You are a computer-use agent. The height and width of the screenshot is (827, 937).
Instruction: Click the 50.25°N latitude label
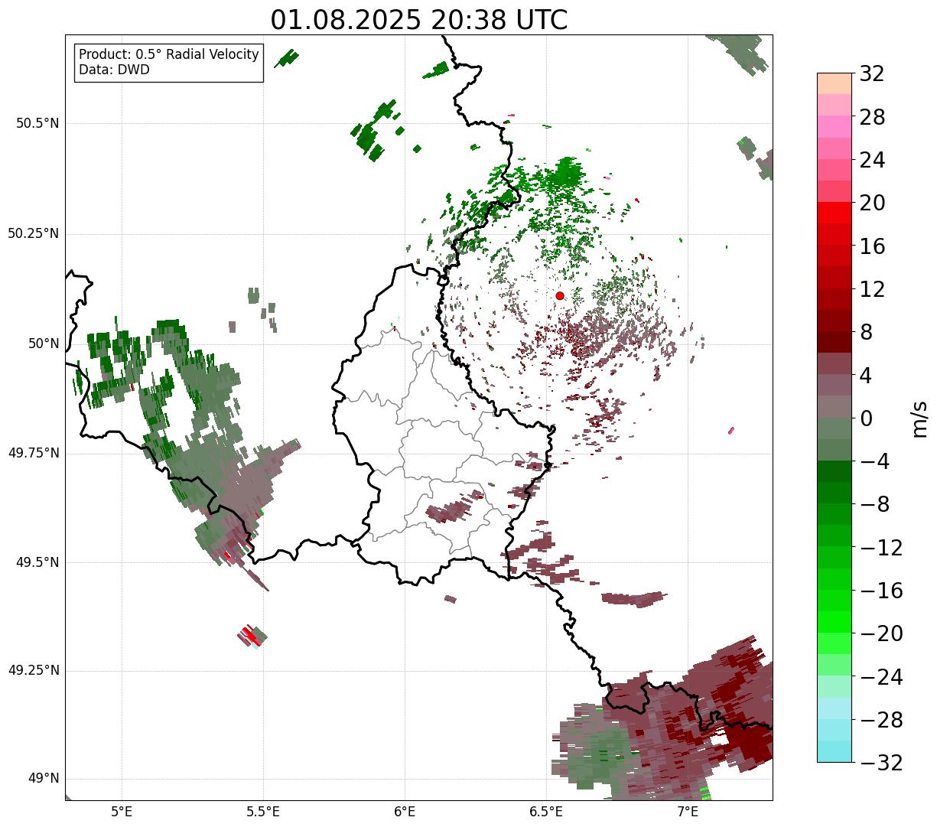pyautogui.click(x=34, y=233)
